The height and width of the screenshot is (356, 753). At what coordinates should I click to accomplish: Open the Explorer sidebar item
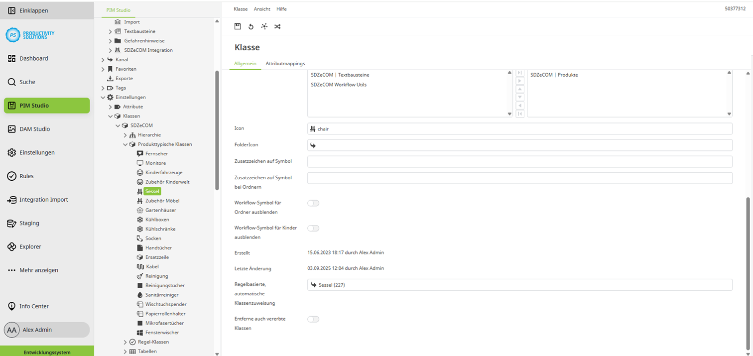coord(30,246)
